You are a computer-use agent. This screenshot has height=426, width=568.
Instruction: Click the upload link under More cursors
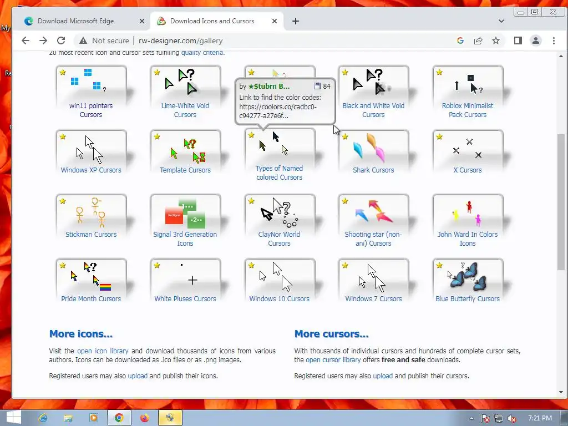pyautogui.click(x=383, y=376)
